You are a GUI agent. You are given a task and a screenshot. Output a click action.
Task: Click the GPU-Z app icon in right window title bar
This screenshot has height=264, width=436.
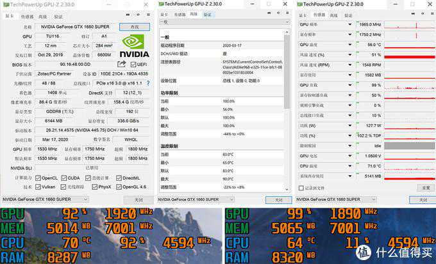point(299,4)
